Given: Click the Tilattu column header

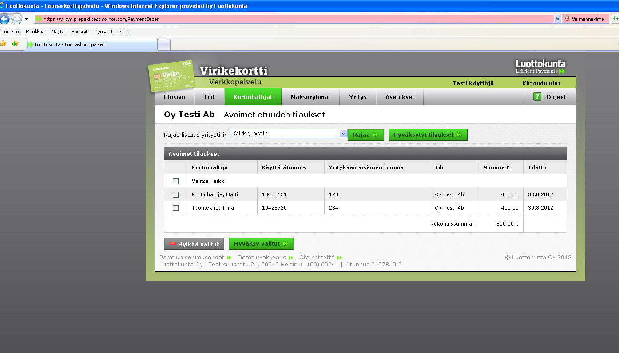Looking at the screenshot, I should 537,167.
